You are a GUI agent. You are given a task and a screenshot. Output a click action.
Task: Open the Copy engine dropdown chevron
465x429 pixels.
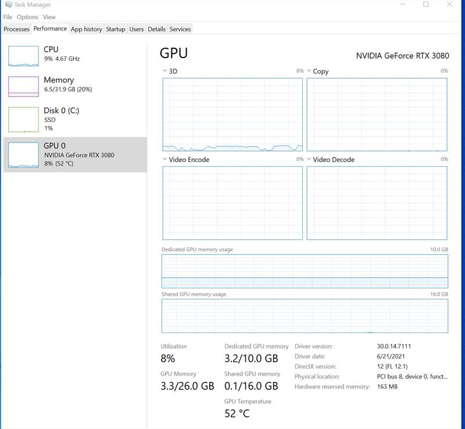[x=309, y=70]
